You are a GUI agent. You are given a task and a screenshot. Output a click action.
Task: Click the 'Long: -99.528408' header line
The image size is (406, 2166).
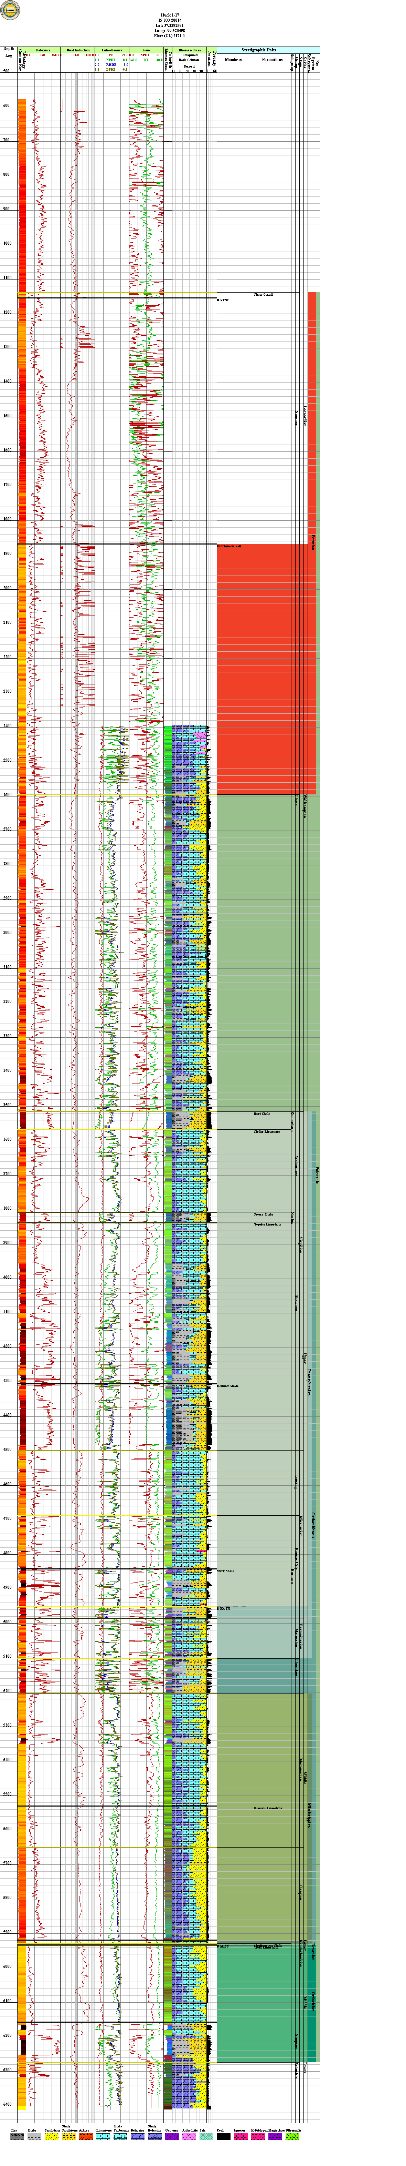(169, 30)
